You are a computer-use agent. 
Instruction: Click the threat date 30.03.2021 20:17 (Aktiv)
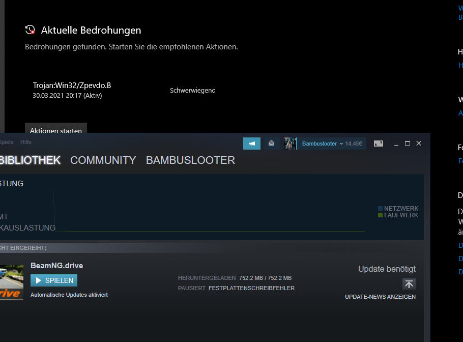[x=67, y=95]
